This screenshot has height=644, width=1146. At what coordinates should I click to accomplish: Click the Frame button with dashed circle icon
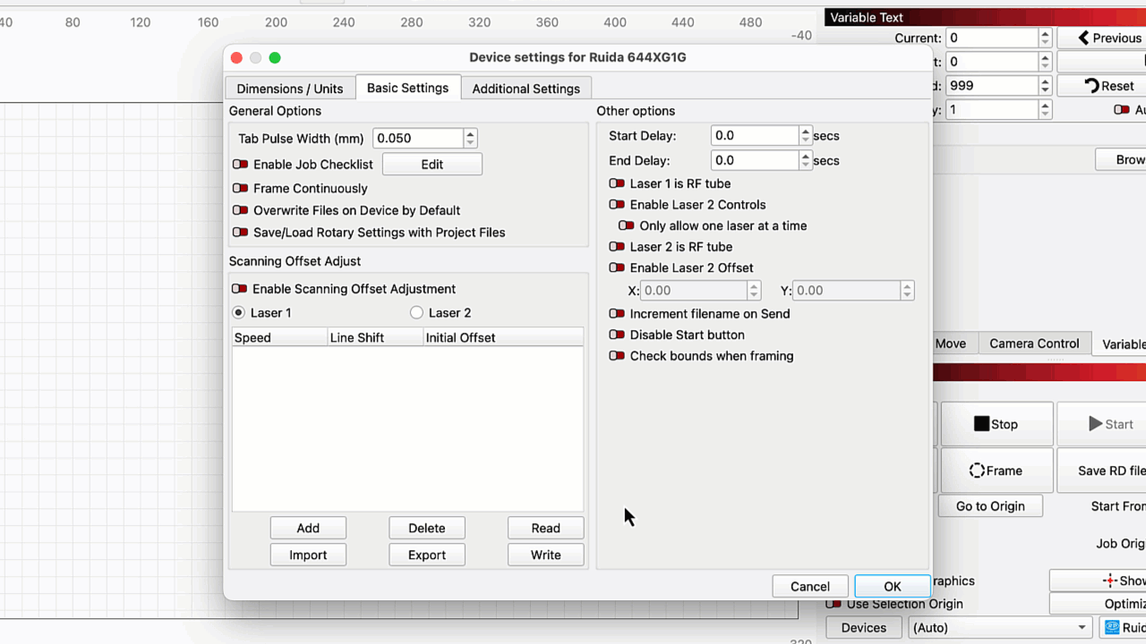point(996,470)
